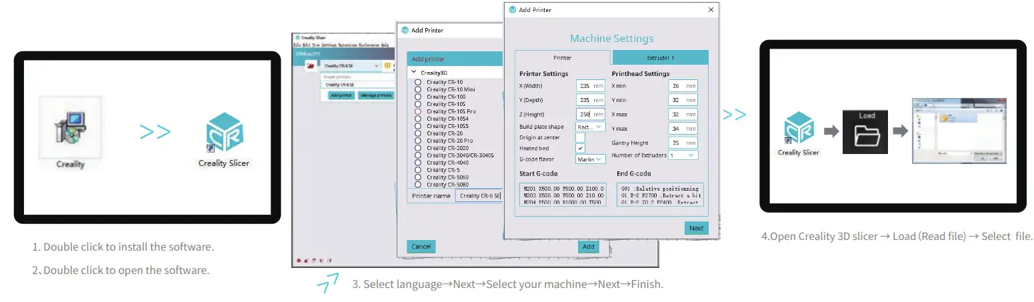This screenshot has height=302, width=1034.
Task: Click the Next button in Machine Settings
Action: (696, 228)
